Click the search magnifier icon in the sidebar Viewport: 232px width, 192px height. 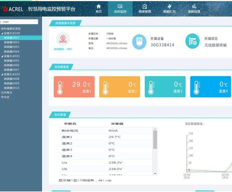point(2,22)
